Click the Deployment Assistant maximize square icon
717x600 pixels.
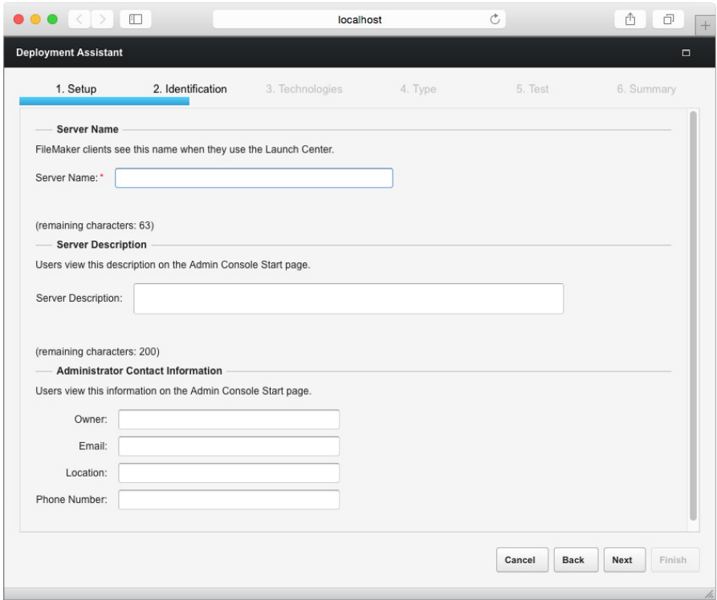tap(686, 53)
